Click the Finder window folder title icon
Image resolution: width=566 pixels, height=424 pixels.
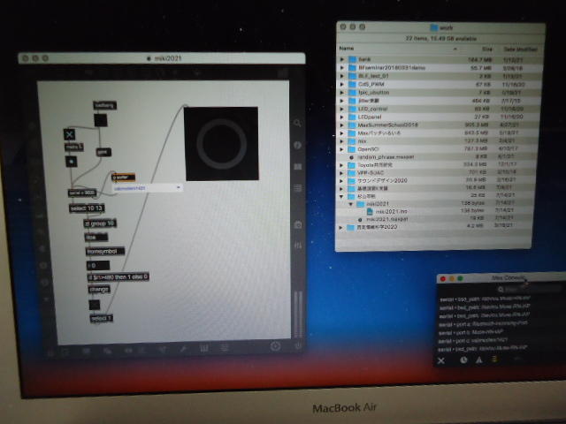pyautogui.click(x=433, y=27)
